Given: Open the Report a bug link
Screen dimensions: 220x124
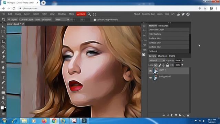Looking at the screenshot, I should coord(148,14).
